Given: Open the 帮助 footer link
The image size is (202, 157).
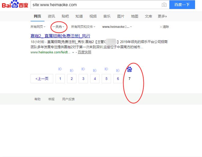Looking at the screenshot, I should 38,99.
